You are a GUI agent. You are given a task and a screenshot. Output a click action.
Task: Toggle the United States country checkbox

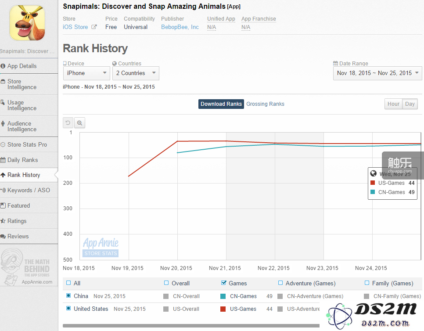(68, 308)
